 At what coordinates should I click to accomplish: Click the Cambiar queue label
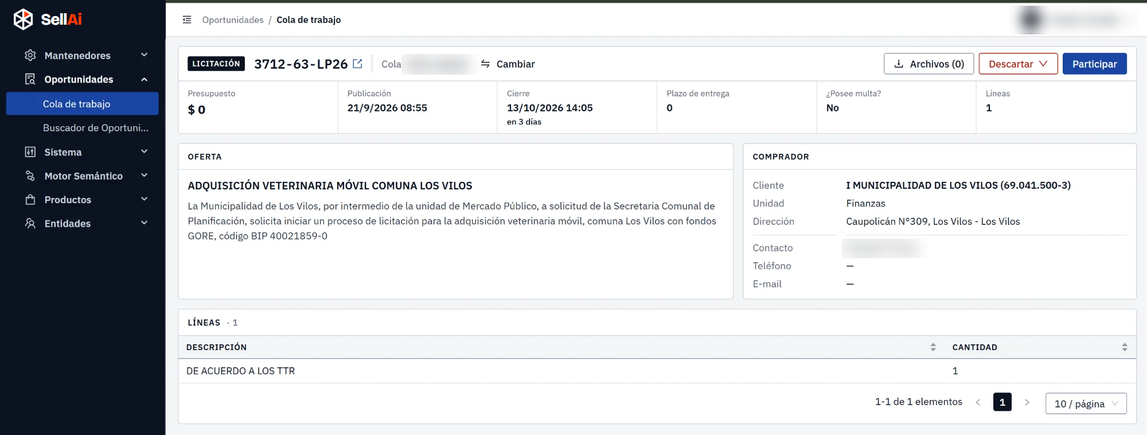pos(516,64)
